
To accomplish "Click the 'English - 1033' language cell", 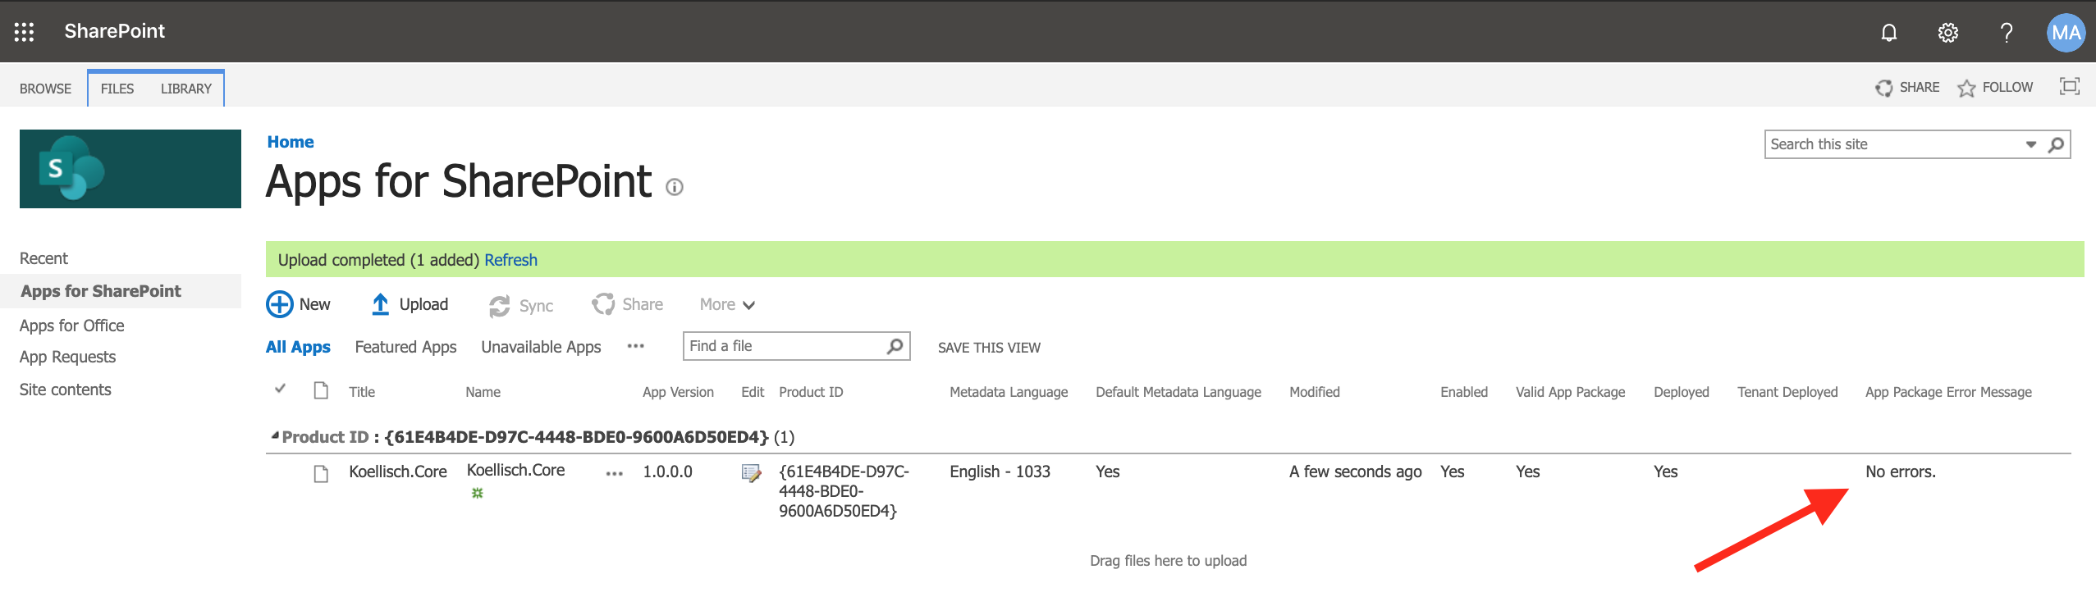I will point(1000,471).
